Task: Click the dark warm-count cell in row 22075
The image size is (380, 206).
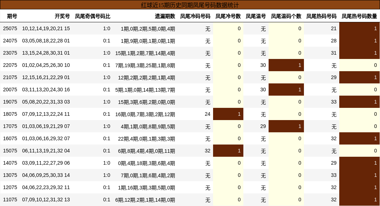Action: [x=286, y=65]
